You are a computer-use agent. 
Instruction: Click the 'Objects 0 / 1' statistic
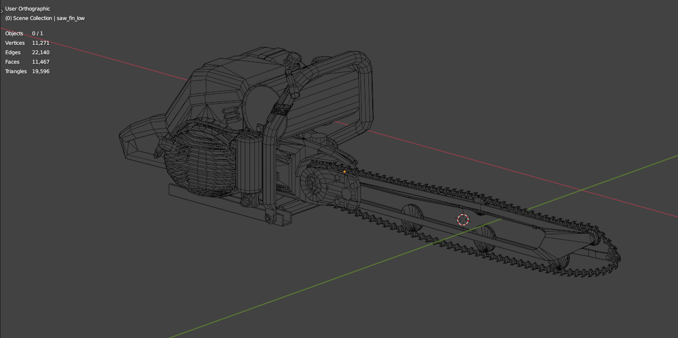point(24,34)
